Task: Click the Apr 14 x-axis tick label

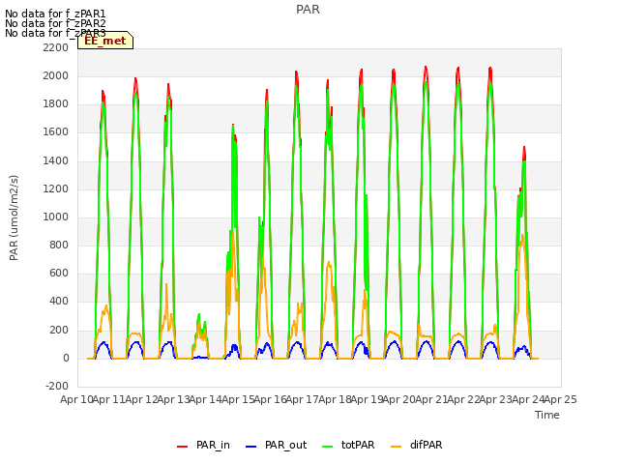Action: 206,399
